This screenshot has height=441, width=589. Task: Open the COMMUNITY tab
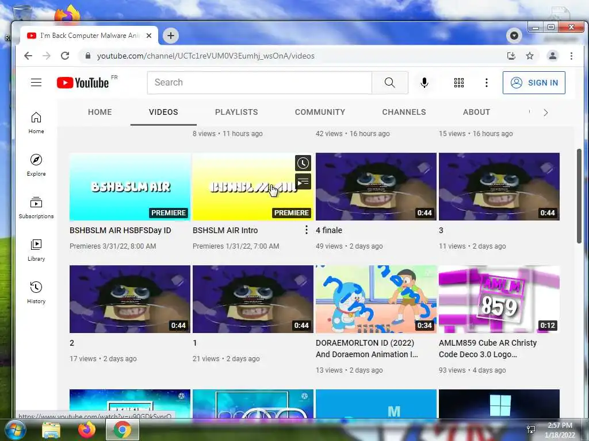tap(320, 112)
